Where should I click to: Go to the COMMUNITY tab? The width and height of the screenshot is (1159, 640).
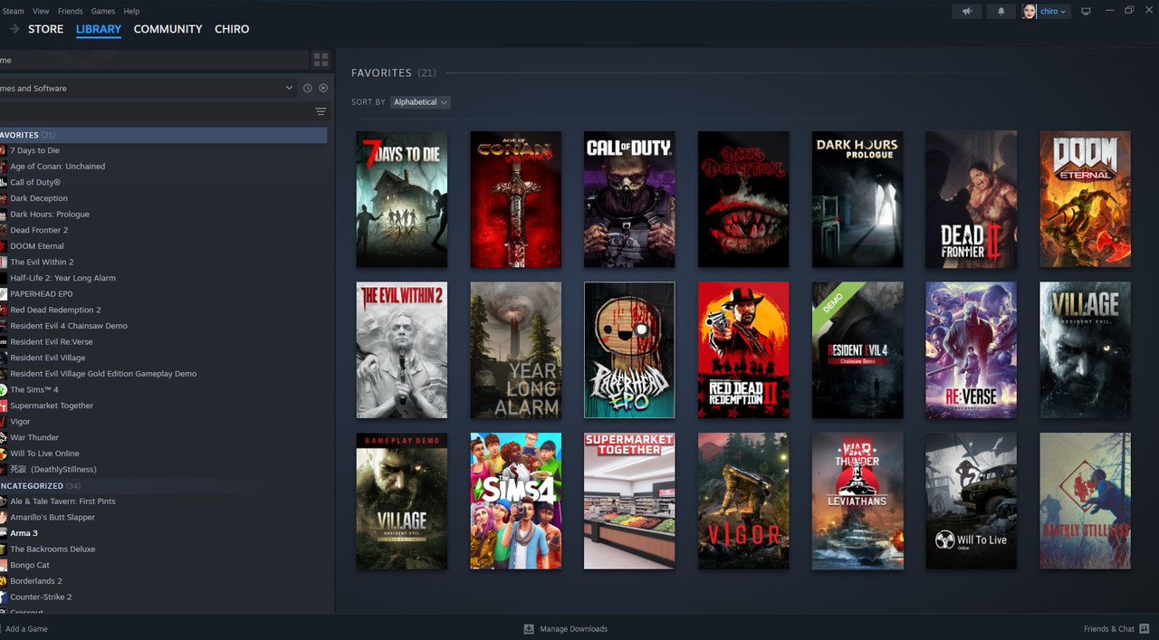pos(168,29)
